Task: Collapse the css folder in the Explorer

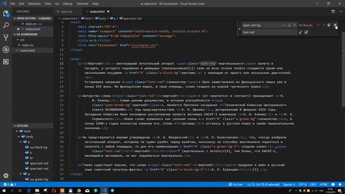Action: point(18,40)
